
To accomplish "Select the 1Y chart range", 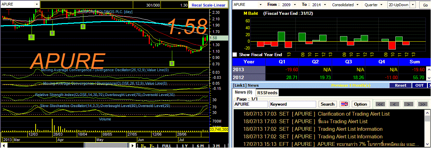I will pyautogui.click(x=184, y=146).
